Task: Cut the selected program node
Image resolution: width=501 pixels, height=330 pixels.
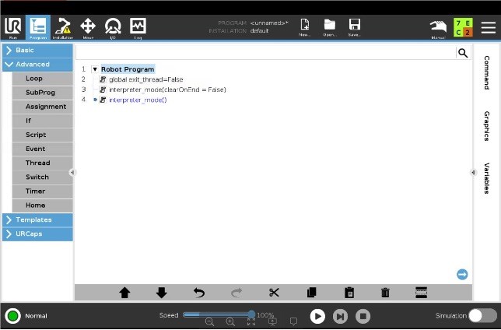Action: pyautogui.click(x=274, y=293)
